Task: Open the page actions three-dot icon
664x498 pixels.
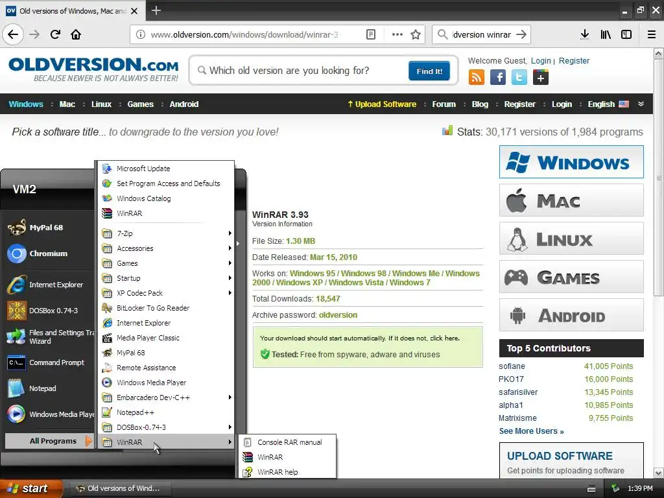Action: click(x=397, y=34)
